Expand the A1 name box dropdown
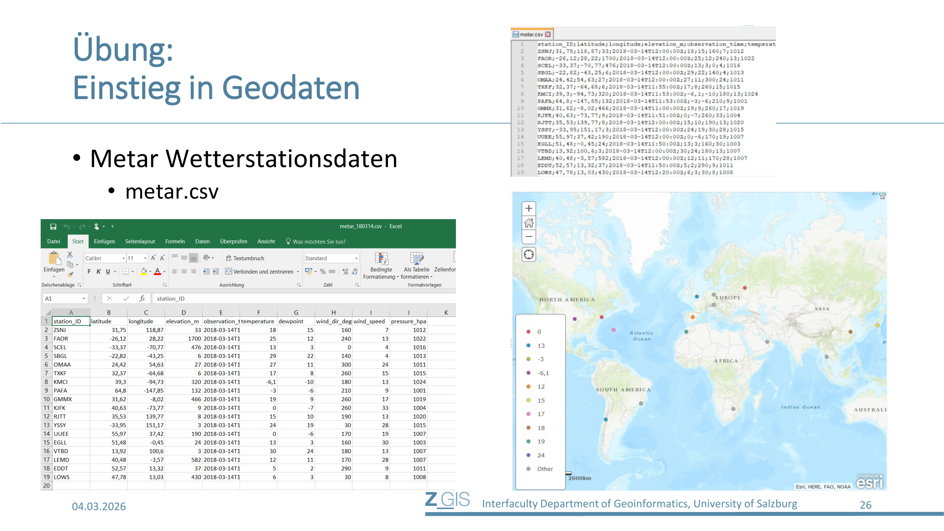This screenshot has width=944, height=531. coord(84,298)
